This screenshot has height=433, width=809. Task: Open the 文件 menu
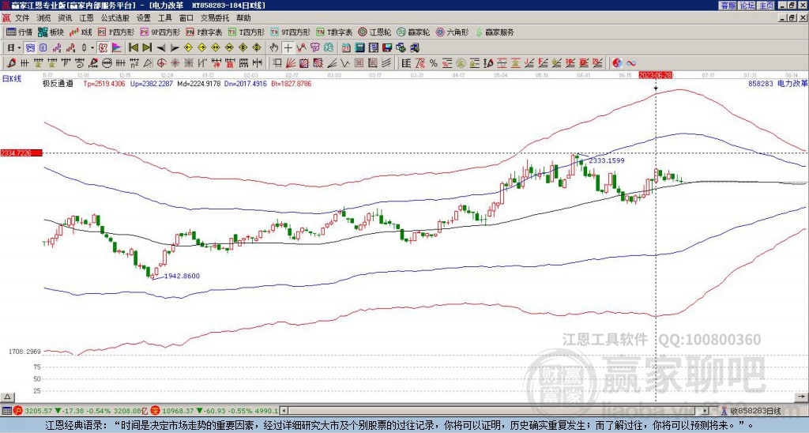pos(22,18)
